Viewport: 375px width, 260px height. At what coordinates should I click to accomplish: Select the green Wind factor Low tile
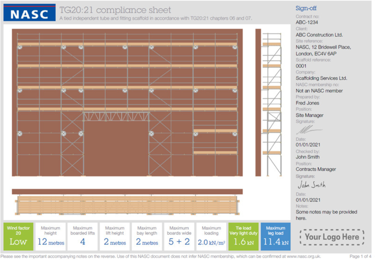pos(18,236)
